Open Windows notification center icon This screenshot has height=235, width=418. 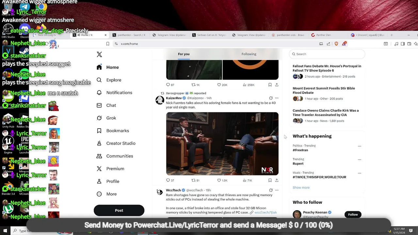(411, 231)
